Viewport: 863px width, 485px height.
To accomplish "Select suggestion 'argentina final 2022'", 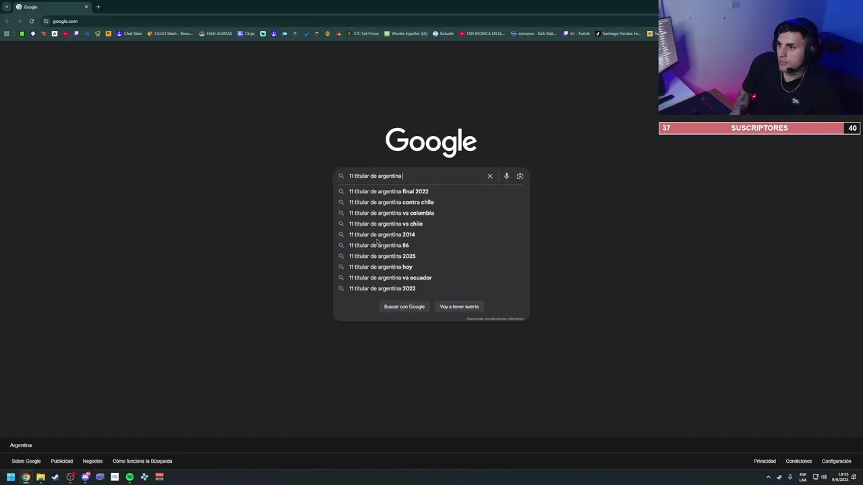I will click(x=431, y=191).
